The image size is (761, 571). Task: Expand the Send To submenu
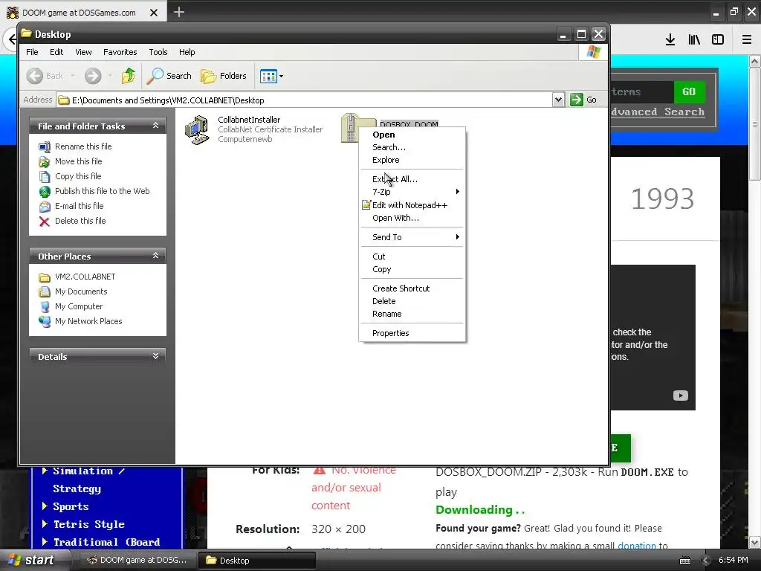(412, 237)
